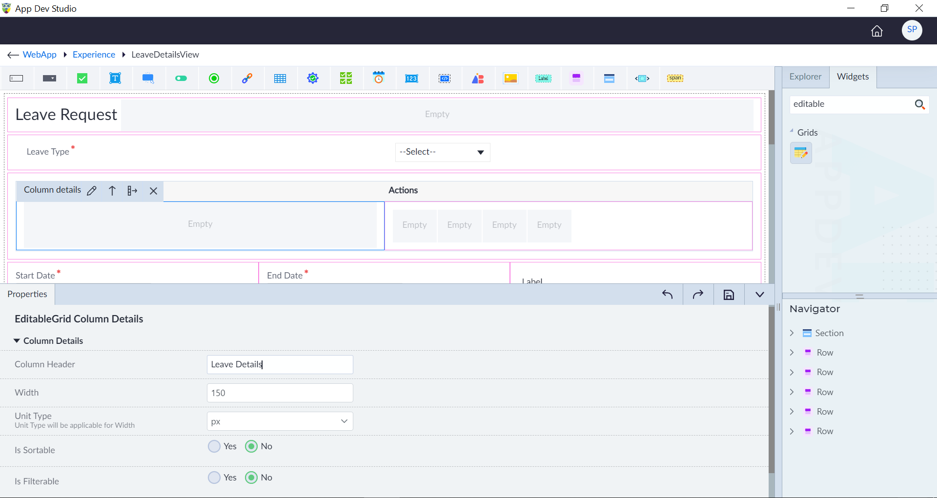The height and width of the screenshot is (498, 937).
Task: Switch to the Explorer tab
Action: point(805,77)
